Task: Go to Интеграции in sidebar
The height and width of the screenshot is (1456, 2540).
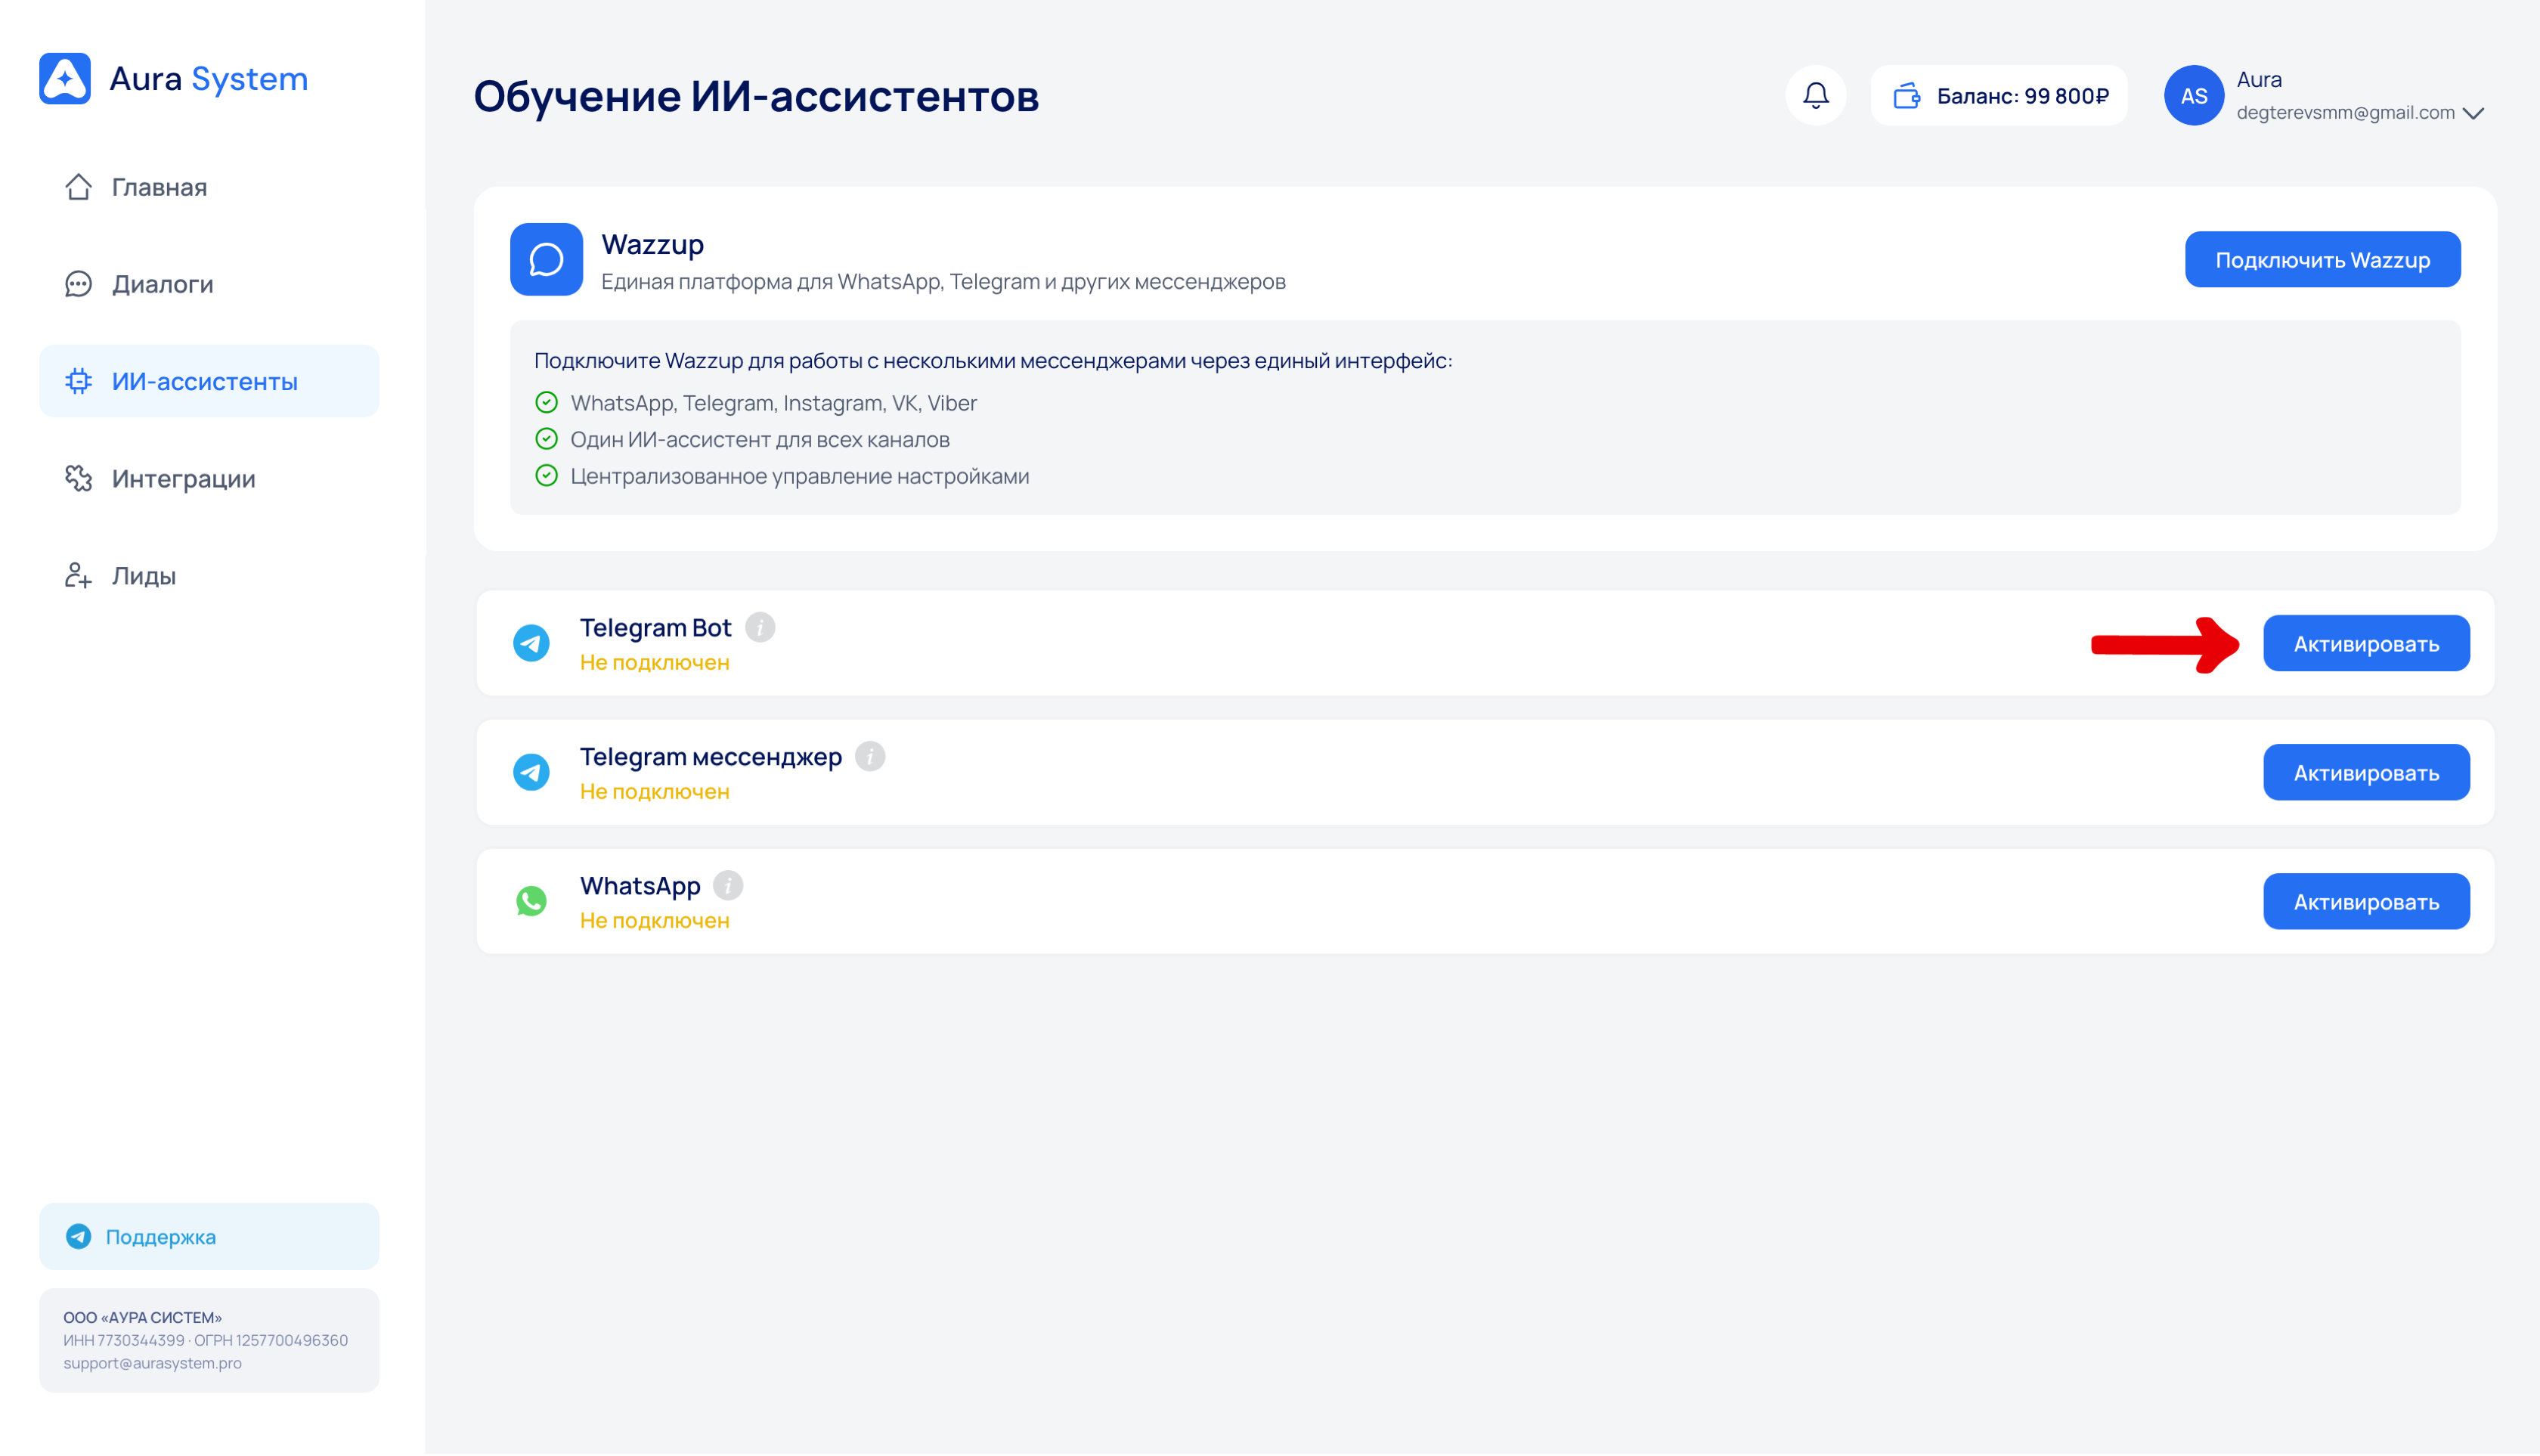Action: click(x=183, y=479)
